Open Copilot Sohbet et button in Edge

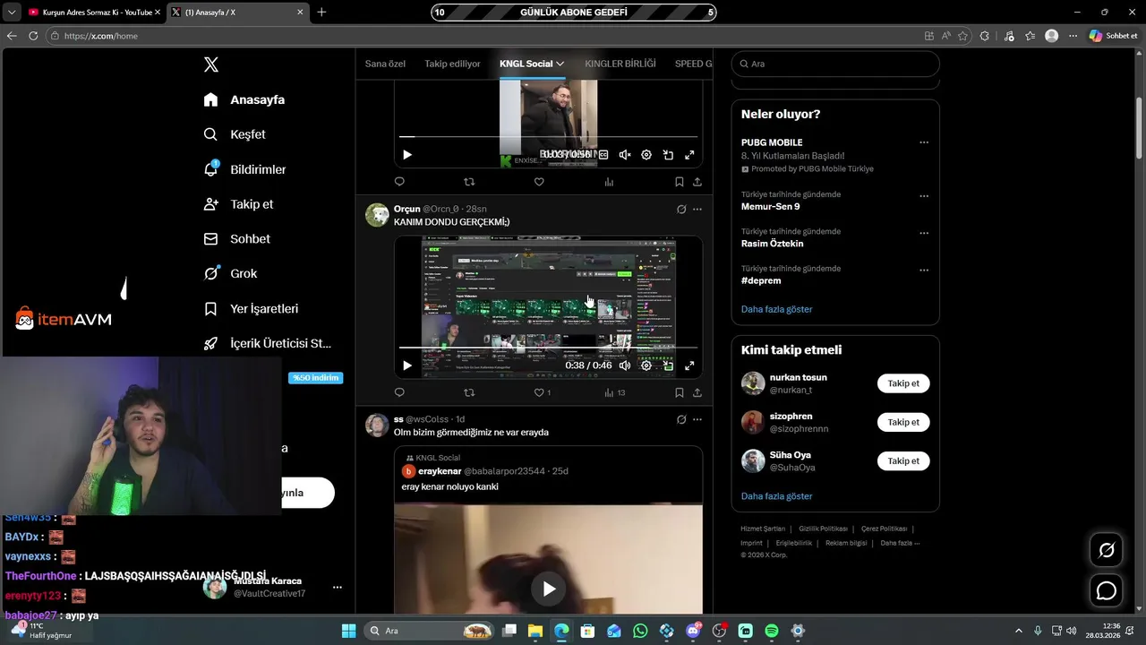coord(1113,36)
